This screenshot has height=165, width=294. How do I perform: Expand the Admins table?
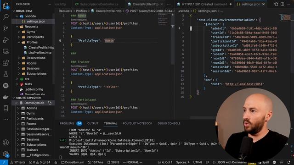point(18,108)
